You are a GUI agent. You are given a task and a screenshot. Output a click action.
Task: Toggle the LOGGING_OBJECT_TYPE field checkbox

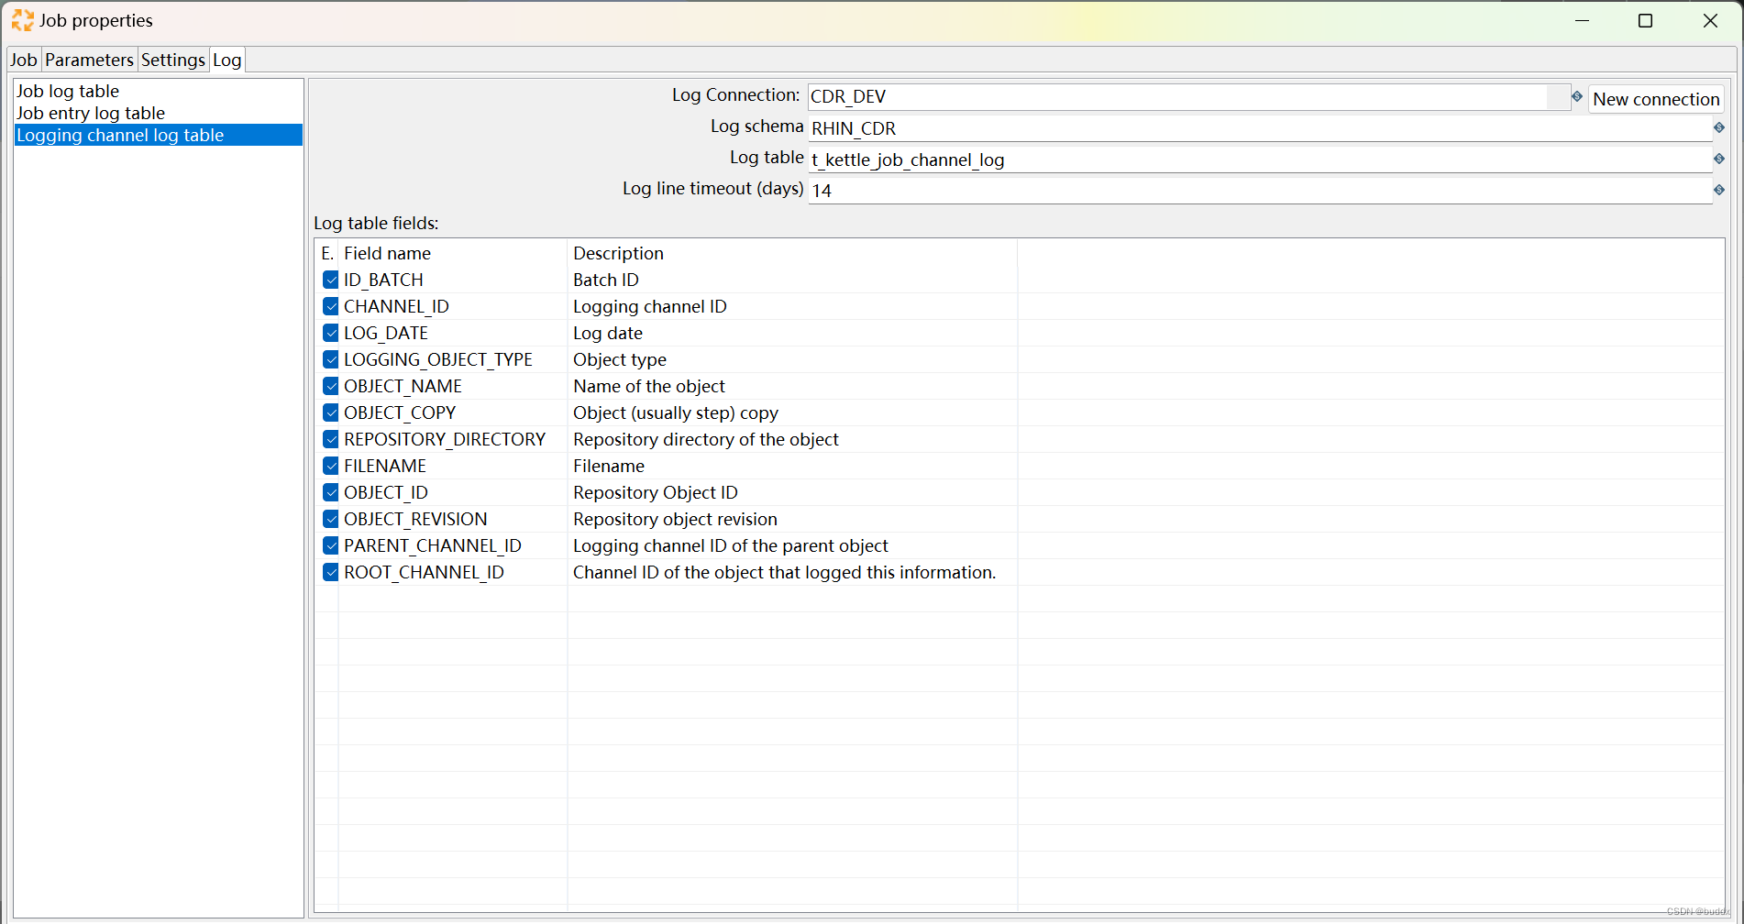click(x=331, y=359)
